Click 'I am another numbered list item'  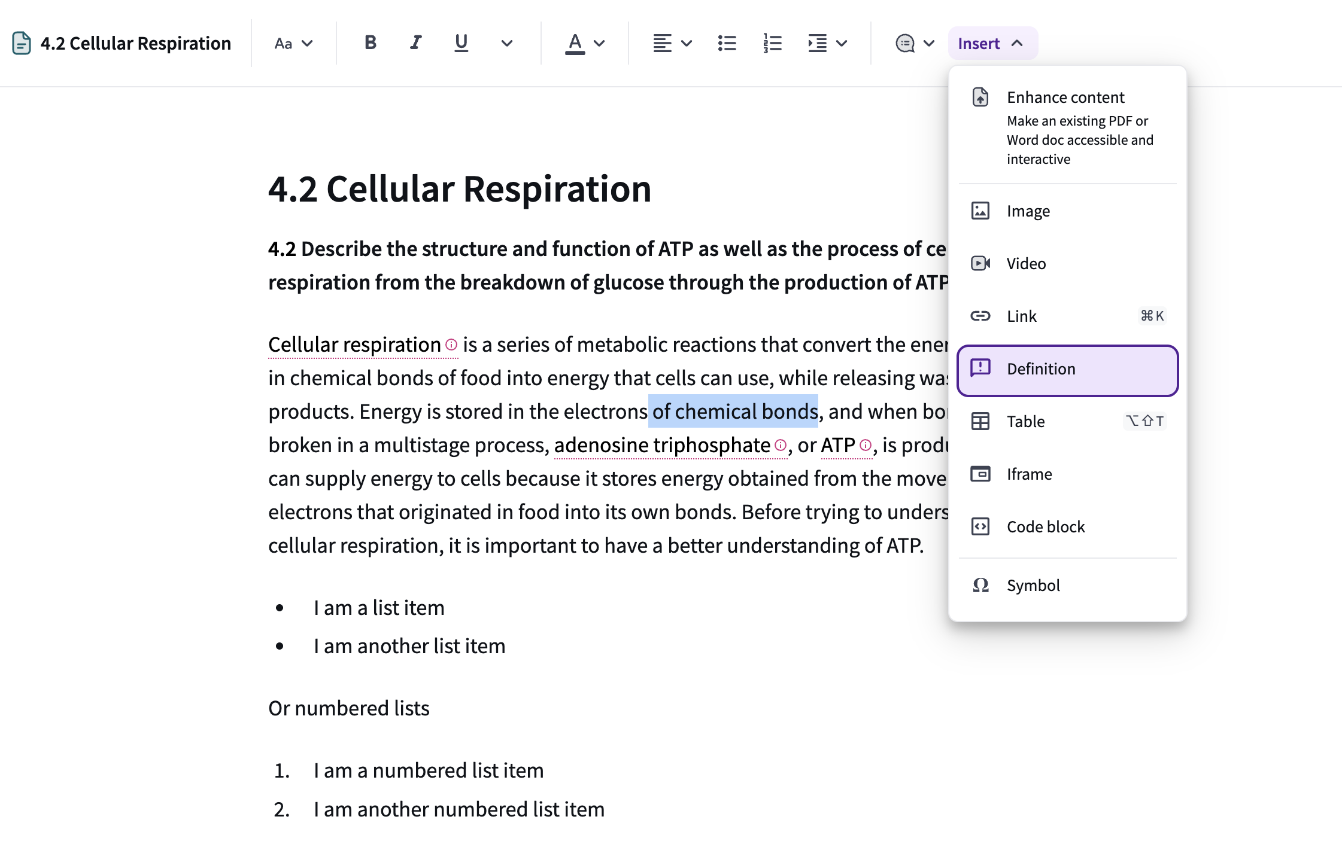point(459,809)
